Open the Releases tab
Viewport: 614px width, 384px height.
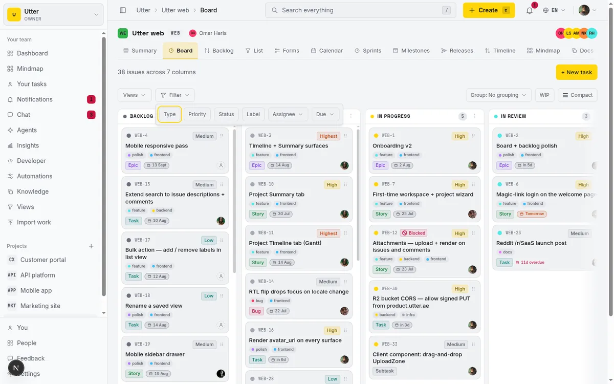tap(457, 51)
